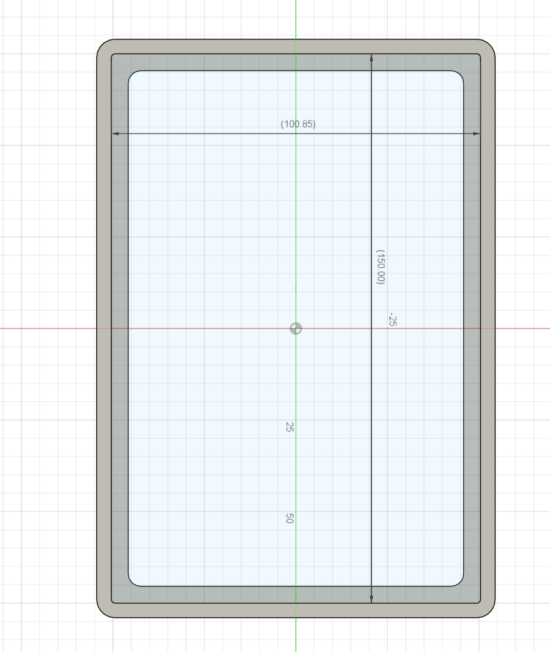Click the grid label -25

coord(393,319)
